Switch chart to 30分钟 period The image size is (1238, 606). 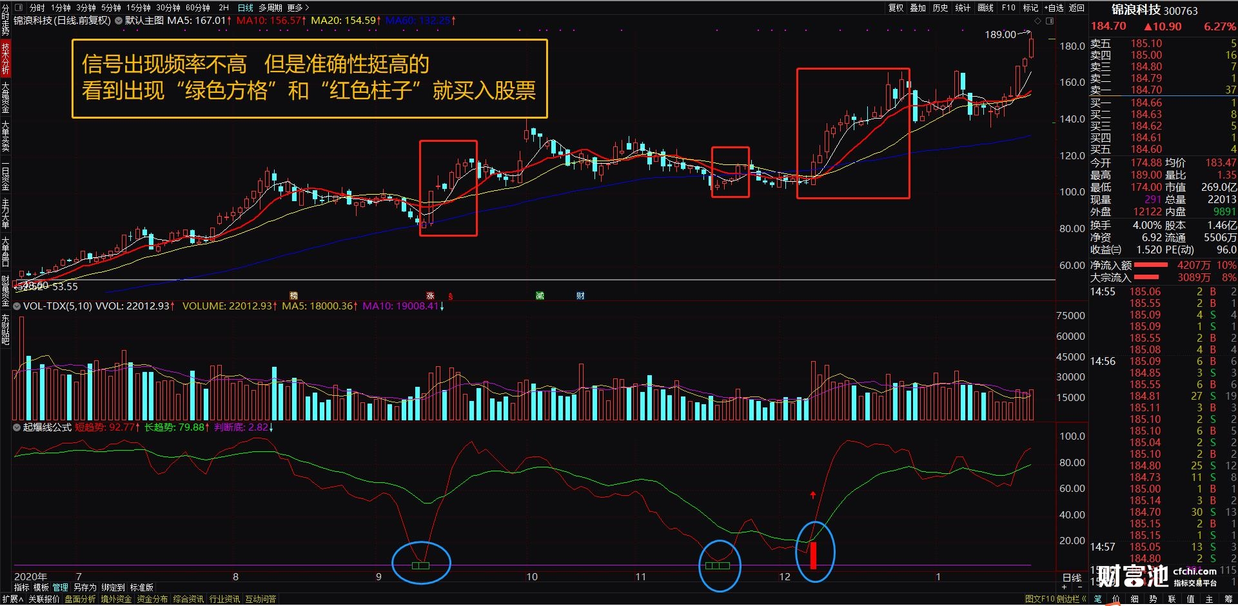(x=168, y=8)
